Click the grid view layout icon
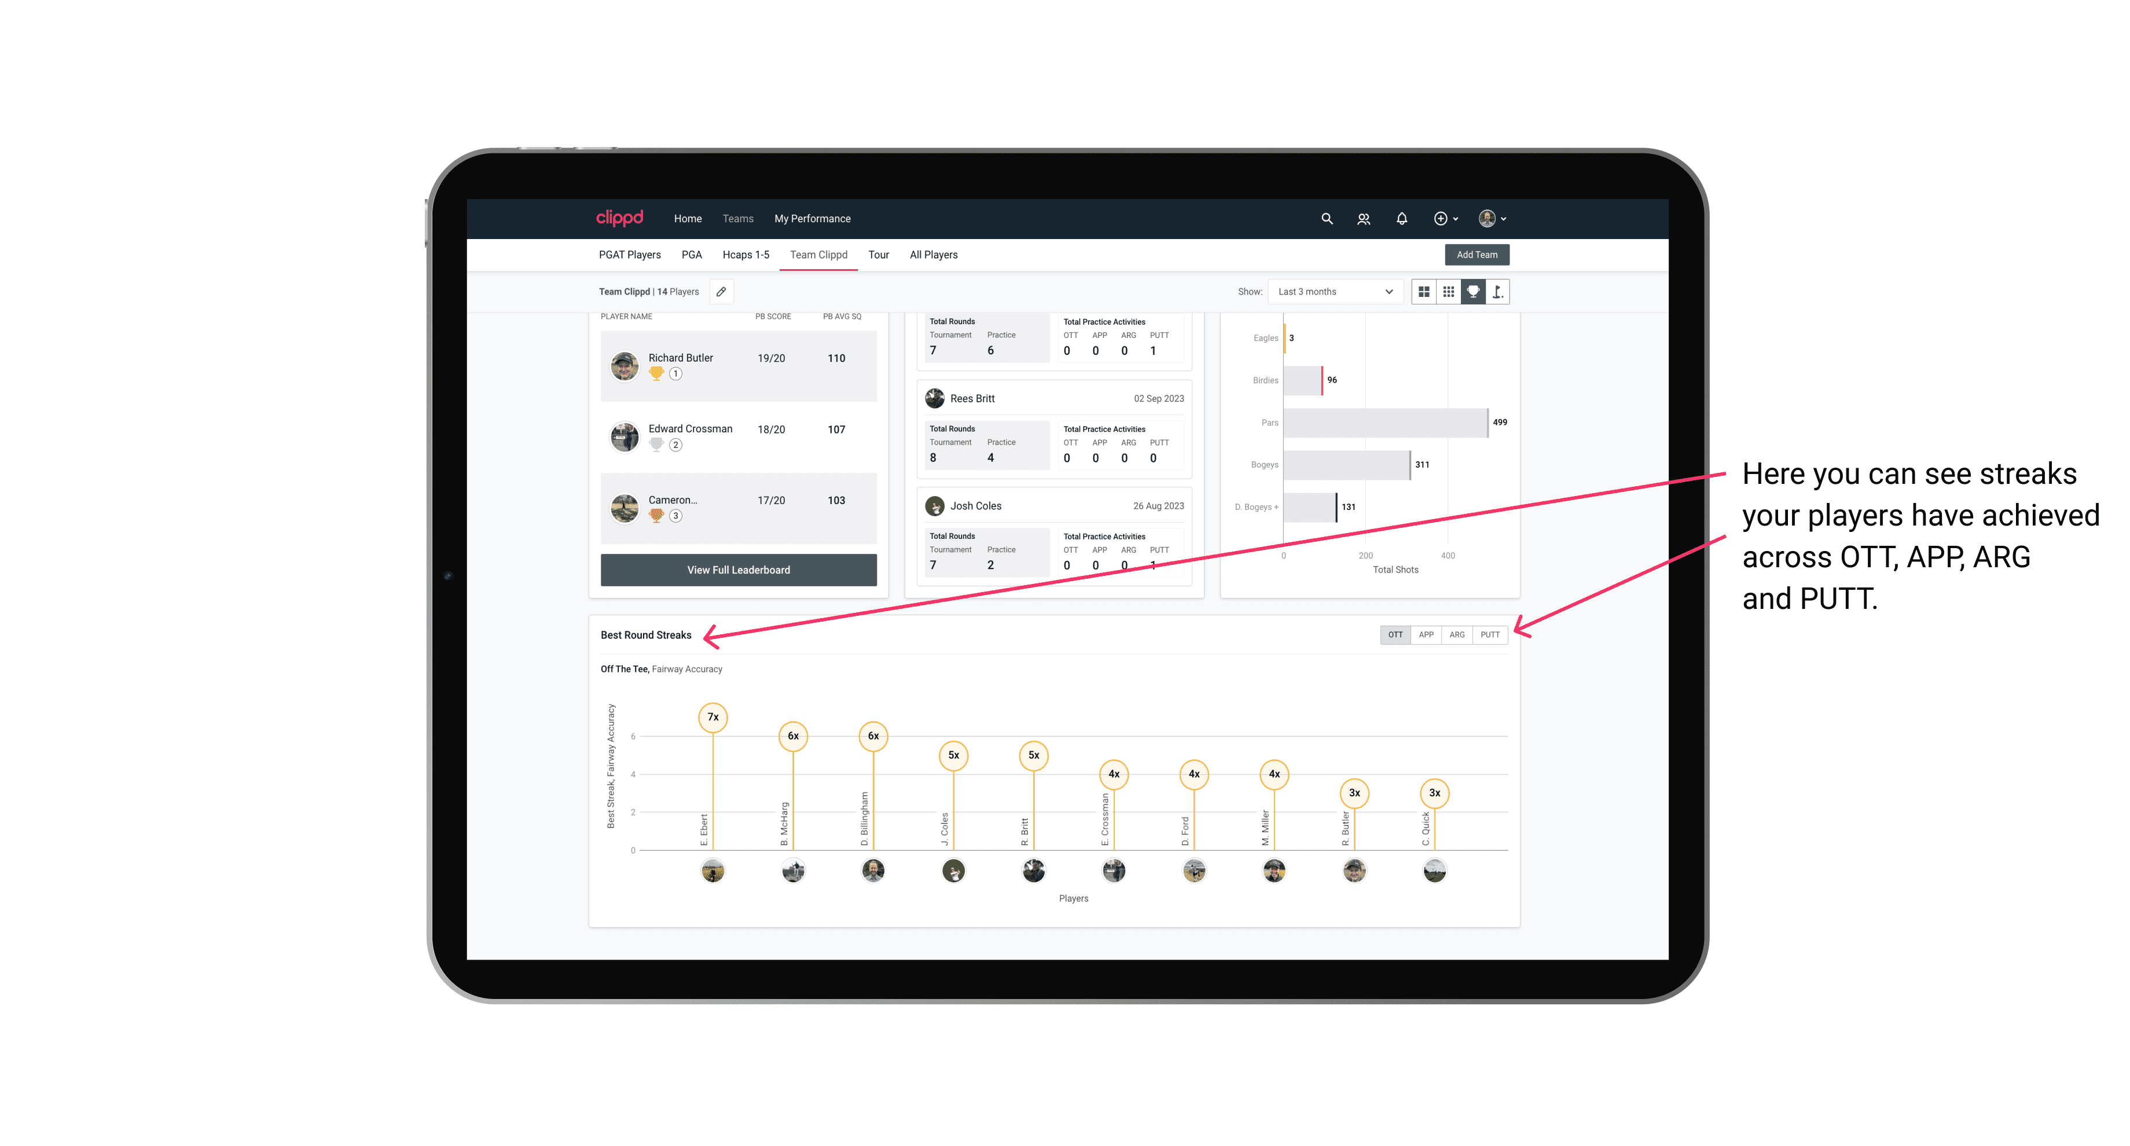This screenshot has width=2130, height=1146. [x=1423, y=292]
